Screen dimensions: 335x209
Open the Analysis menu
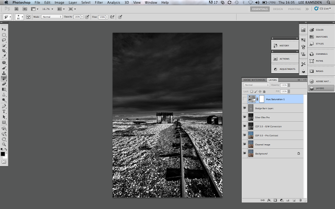114,2
